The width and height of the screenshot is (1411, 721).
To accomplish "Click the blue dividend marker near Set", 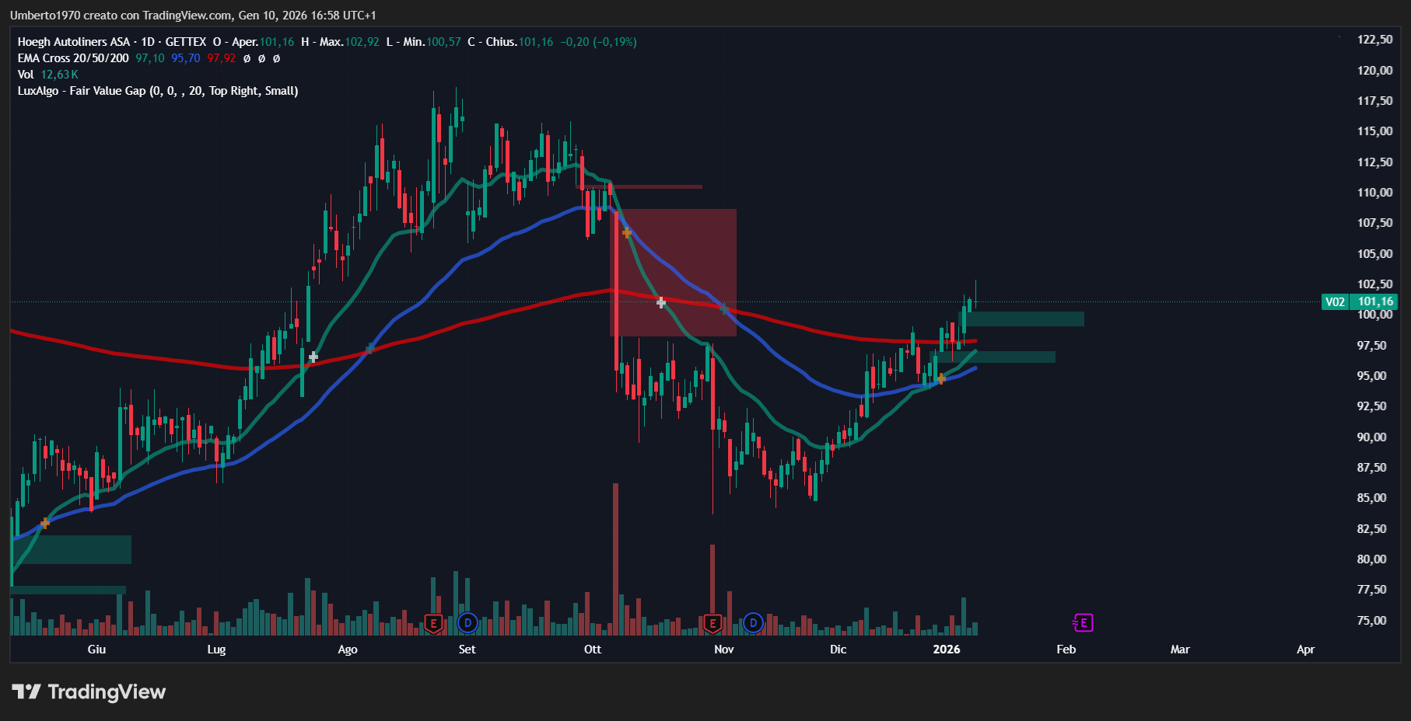I will (x=467, y=623).
